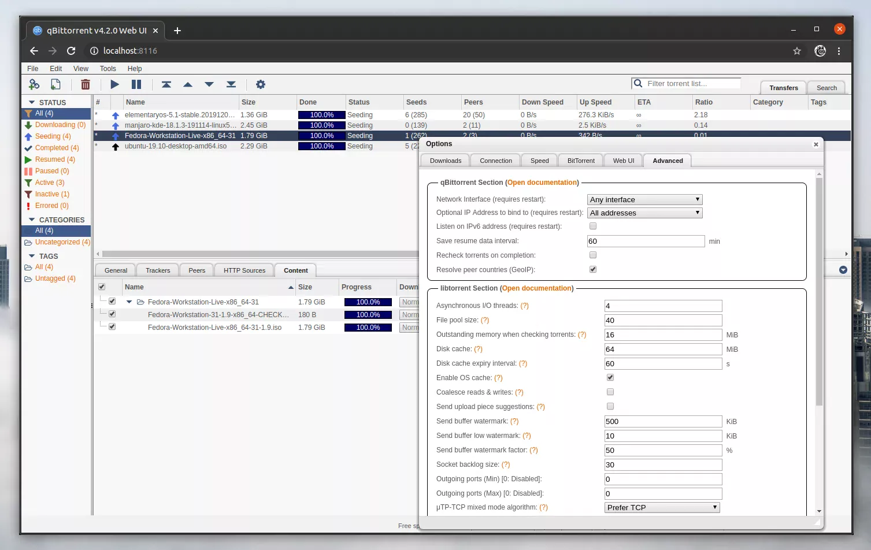Open libtorrent Section documentation link

pos(536,288)
